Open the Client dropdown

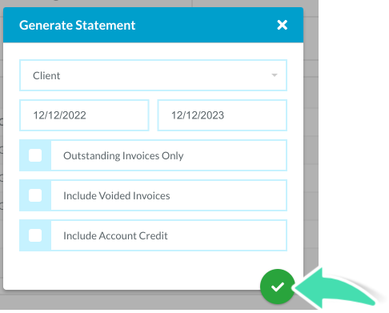(x=153, y=75)
